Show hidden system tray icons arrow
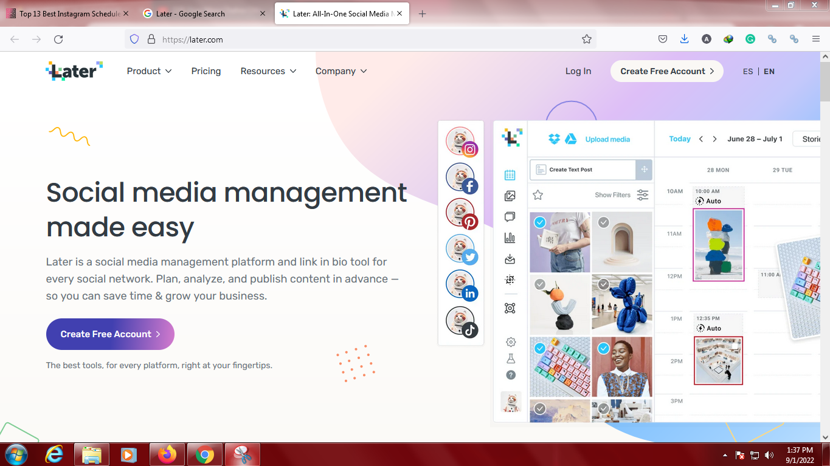Viewport: 830px width, 466px height. pyautogui.click(x=725, y=455)
